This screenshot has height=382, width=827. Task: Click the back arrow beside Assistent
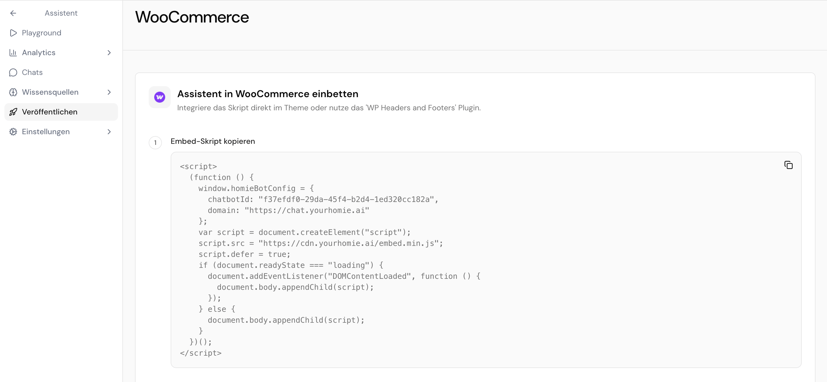click(13, 13)
